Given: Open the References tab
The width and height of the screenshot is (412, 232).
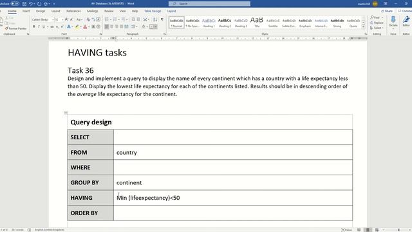Looking at the screenshot, I should click(x=73, y=11).
